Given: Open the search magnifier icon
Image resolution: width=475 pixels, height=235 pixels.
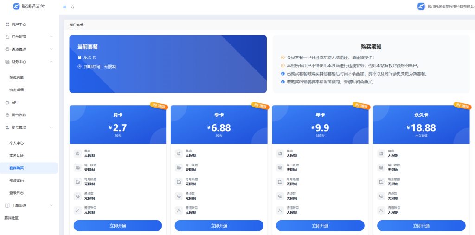Looking at the screenshot, I should click(x=73, y=7).
